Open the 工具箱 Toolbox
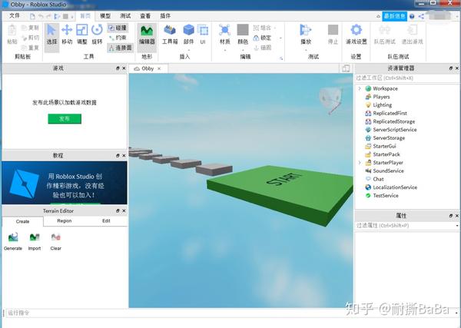 click(170, 35)
